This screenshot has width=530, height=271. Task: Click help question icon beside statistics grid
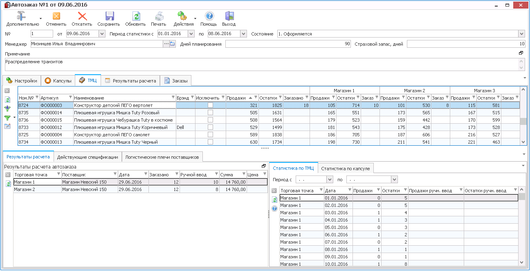(274, 208)
